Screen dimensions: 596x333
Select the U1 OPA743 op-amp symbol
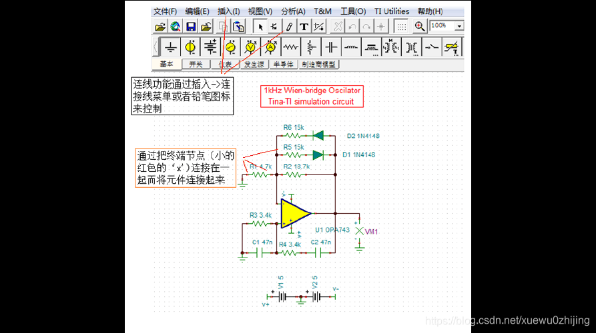pos(296,214)
